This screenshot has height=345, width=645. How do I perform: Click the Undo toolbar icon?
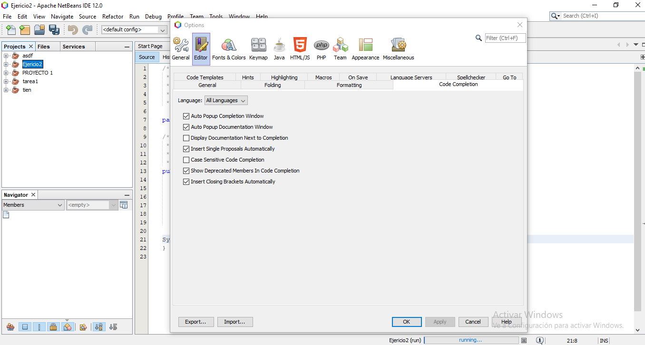[73, 29]
